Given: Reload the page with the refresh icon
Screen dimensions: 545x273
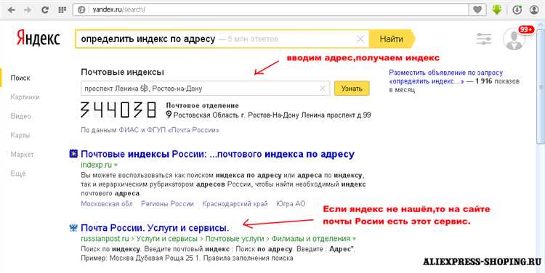Looking at the screenshot, I should coord(45,9).
